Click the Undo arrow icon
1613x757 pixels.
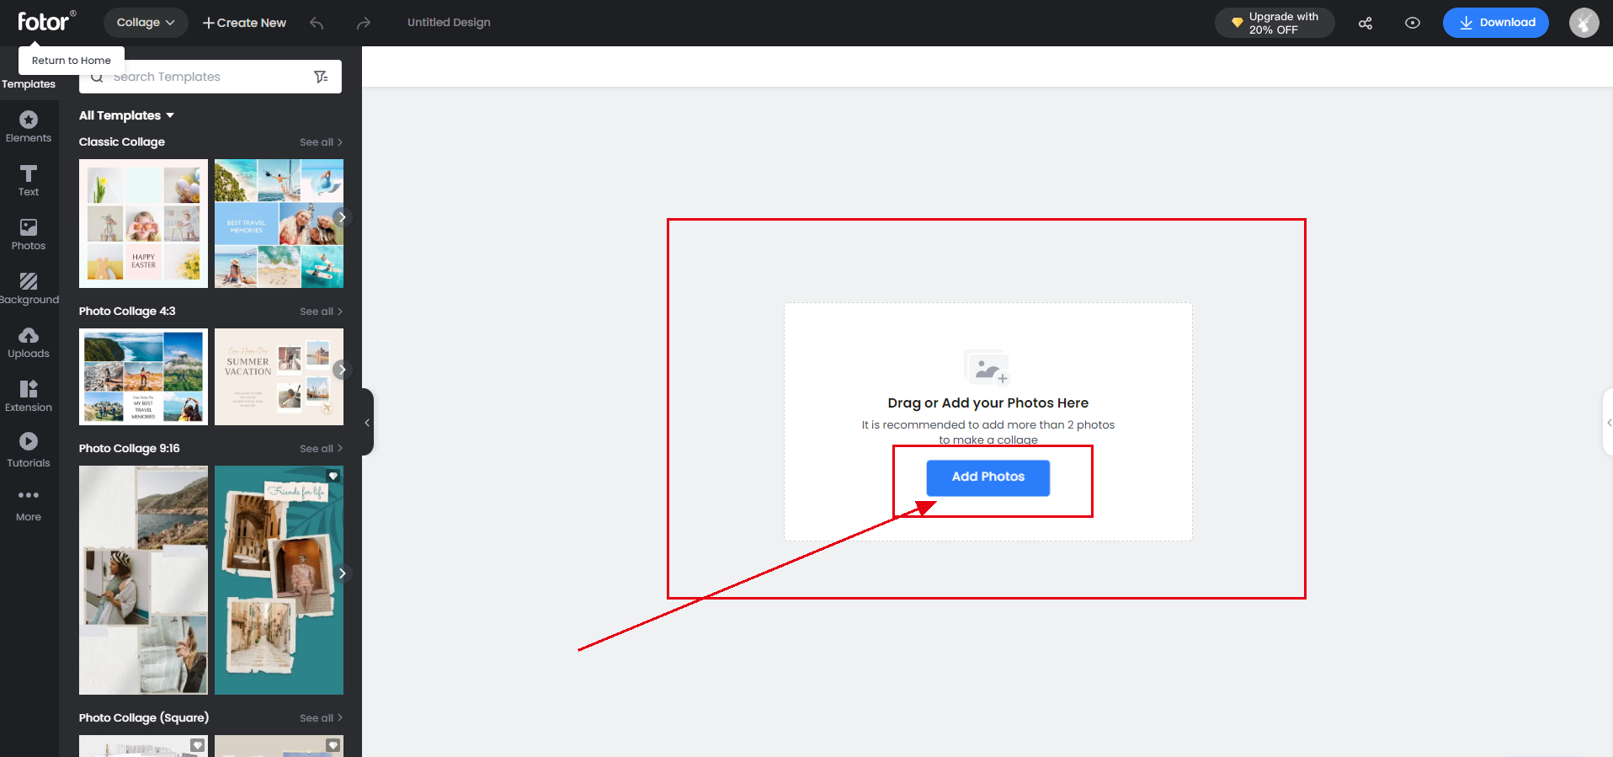[x=317, y=23]
